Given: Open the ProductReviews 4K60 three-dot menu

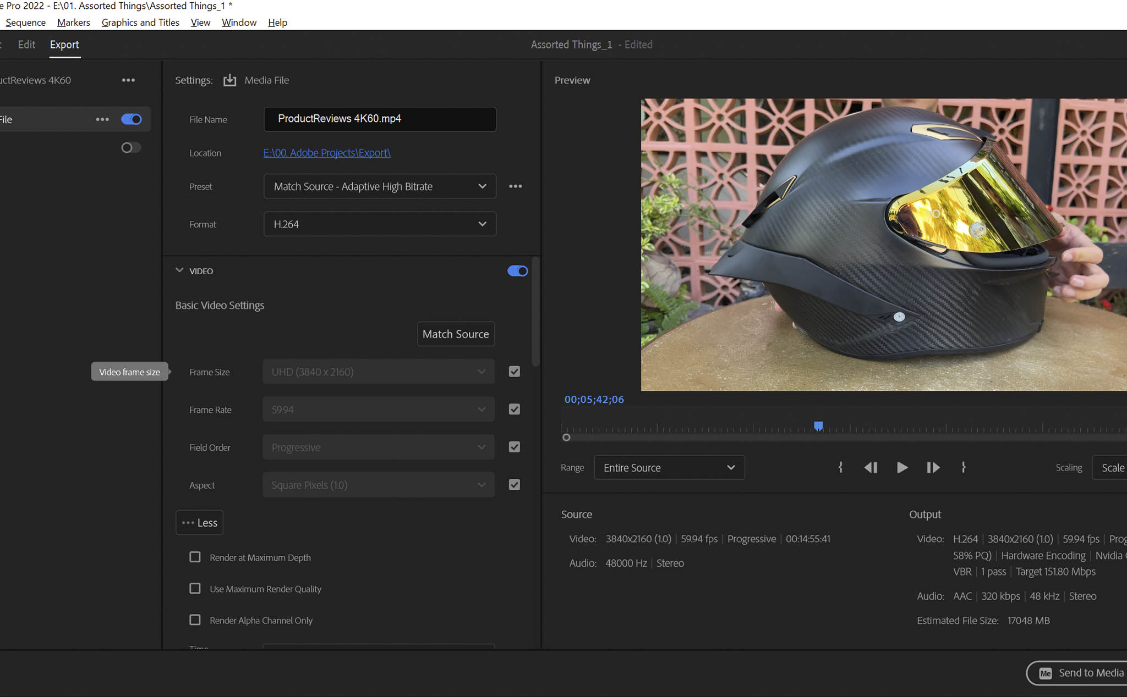Looking at the screenshot, I should coord(128,80).
